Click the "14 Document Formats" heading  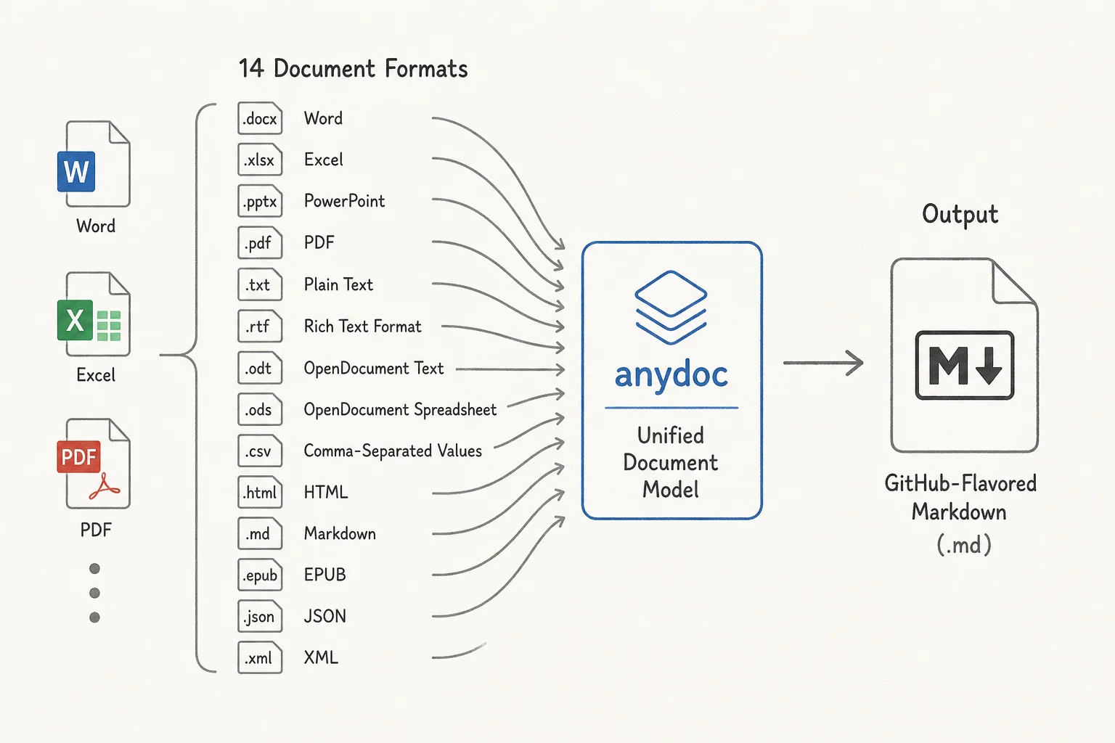354,68
